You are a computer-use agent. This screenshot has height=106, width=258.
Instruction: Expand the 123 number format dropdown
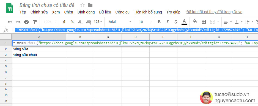tap(98, 22)
